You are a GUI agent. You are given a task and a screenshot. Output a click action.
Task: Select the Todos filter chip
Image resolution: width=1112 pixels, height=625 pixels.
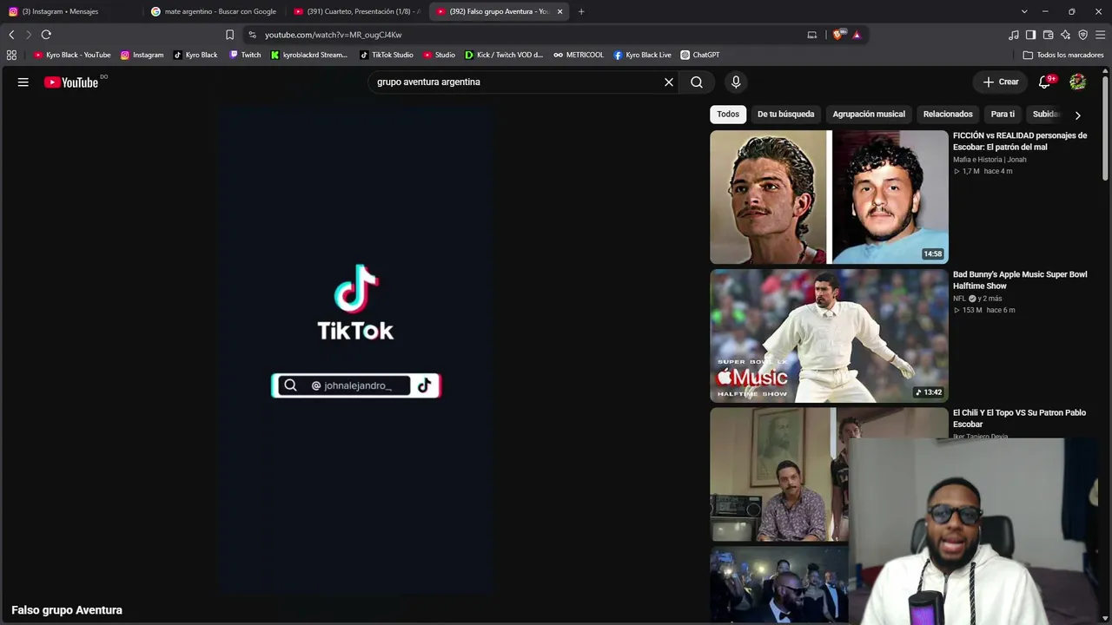click(x=728, y=115)
